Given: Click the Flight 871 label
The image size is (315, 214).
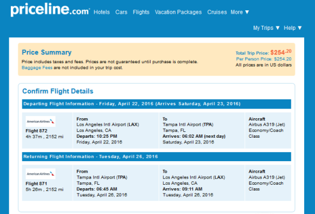Looking at the screenshot, I should pyautogui.click(x=36, y=184).
